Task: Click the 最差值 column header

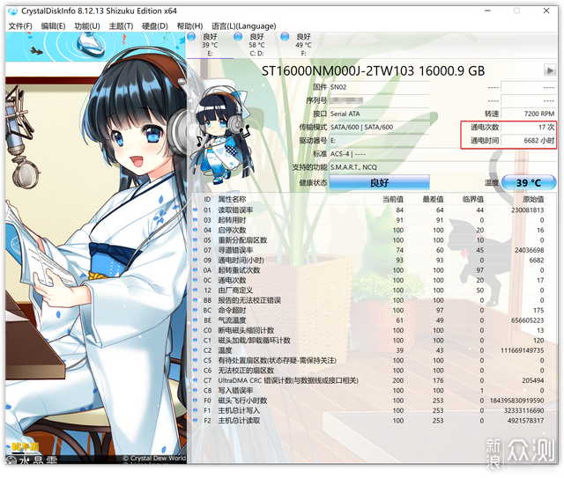Action: click(x=433, y=199)
